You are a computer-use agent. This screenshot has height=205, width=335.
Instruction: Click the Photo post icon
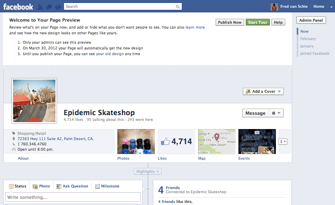coord(35,186)
